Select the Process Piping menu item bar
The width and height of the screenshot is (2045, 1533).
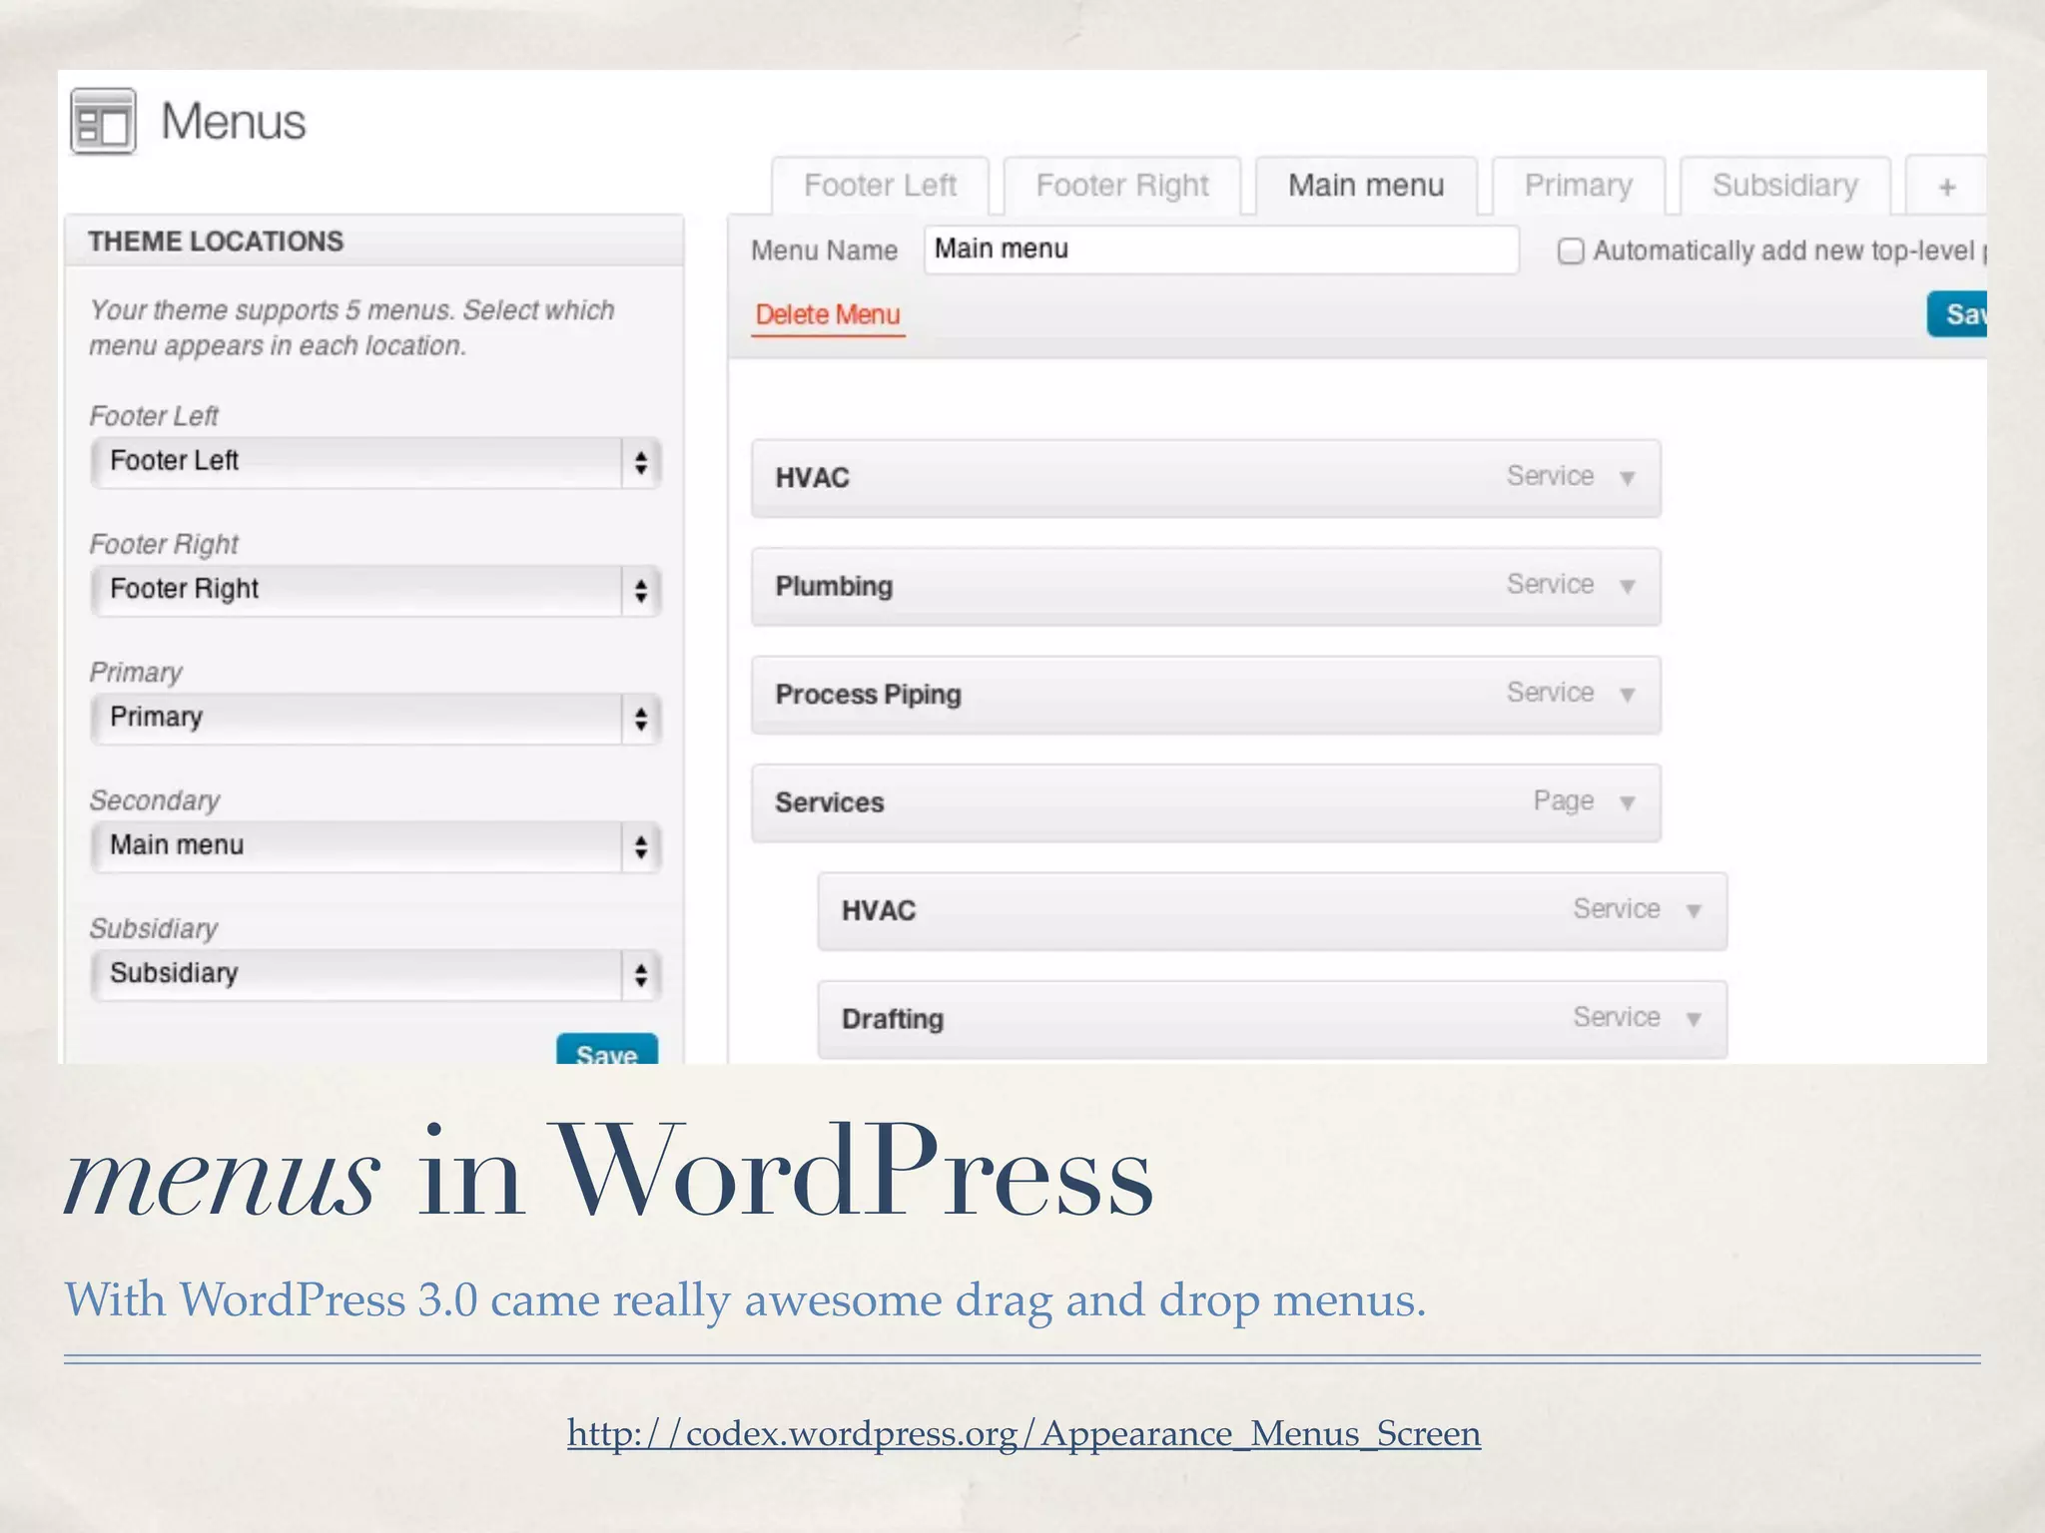(x=1206, y=695)
